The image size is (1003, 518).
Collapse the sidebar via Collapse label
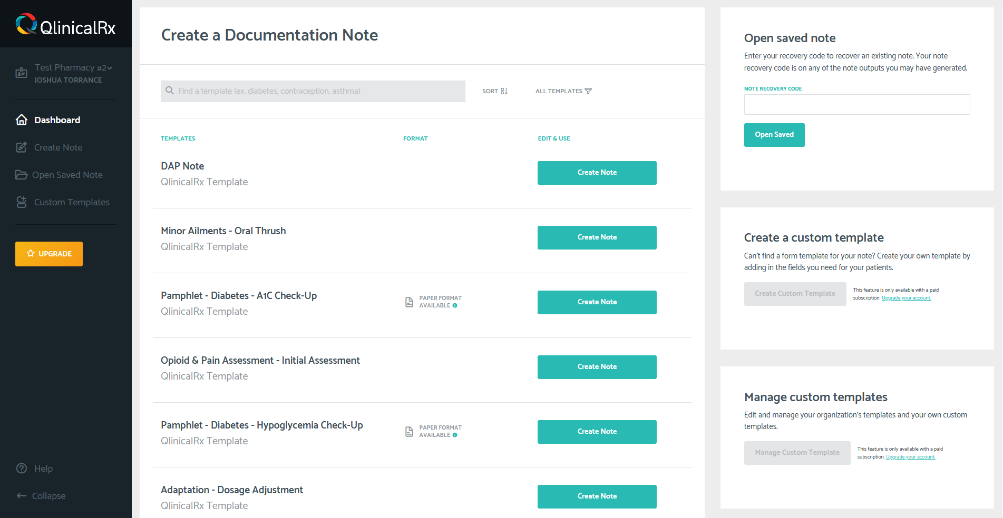(x=49, y=496)
